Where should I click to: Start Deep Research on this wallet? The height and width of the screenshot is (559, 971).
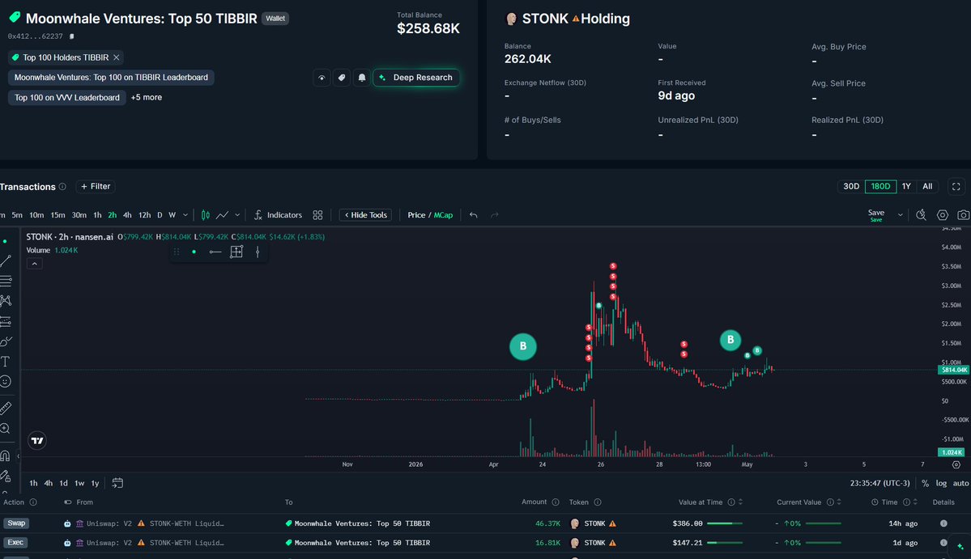click(416, 78)
